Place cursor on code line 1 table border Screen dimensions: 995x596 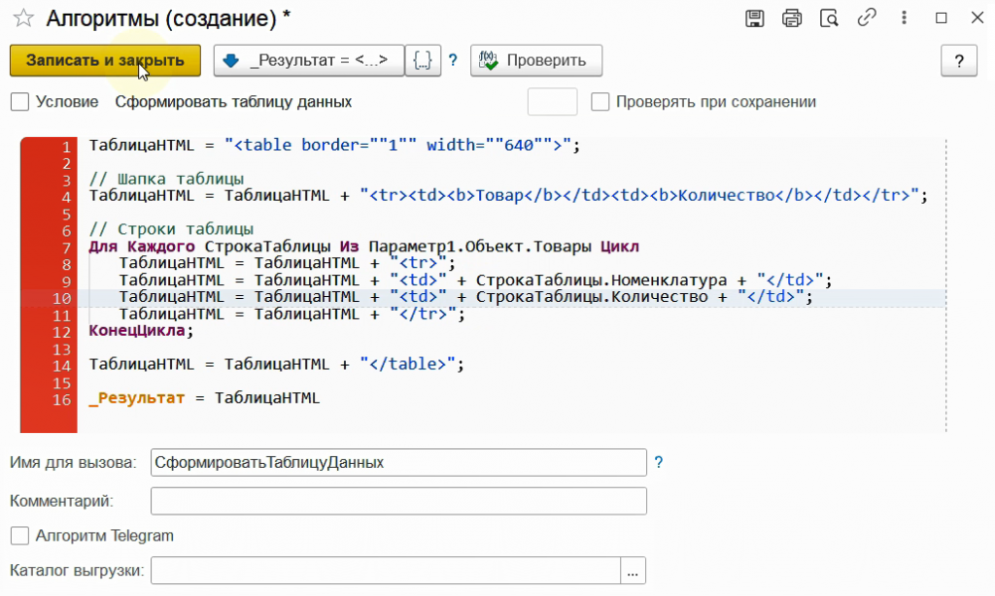tap(334, 146)
